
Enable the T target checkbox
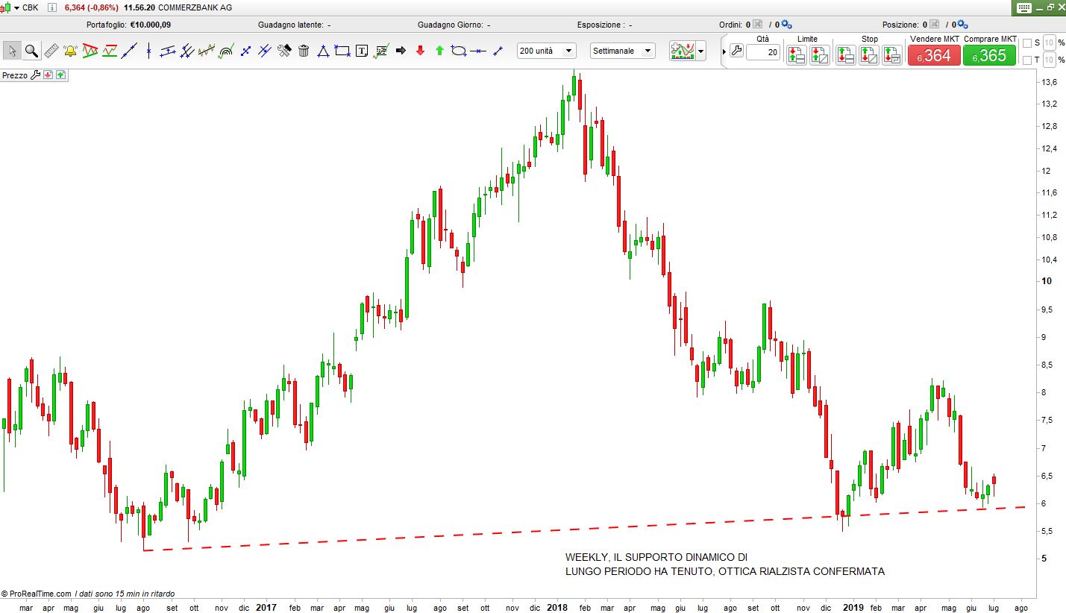pos(1027,60)
